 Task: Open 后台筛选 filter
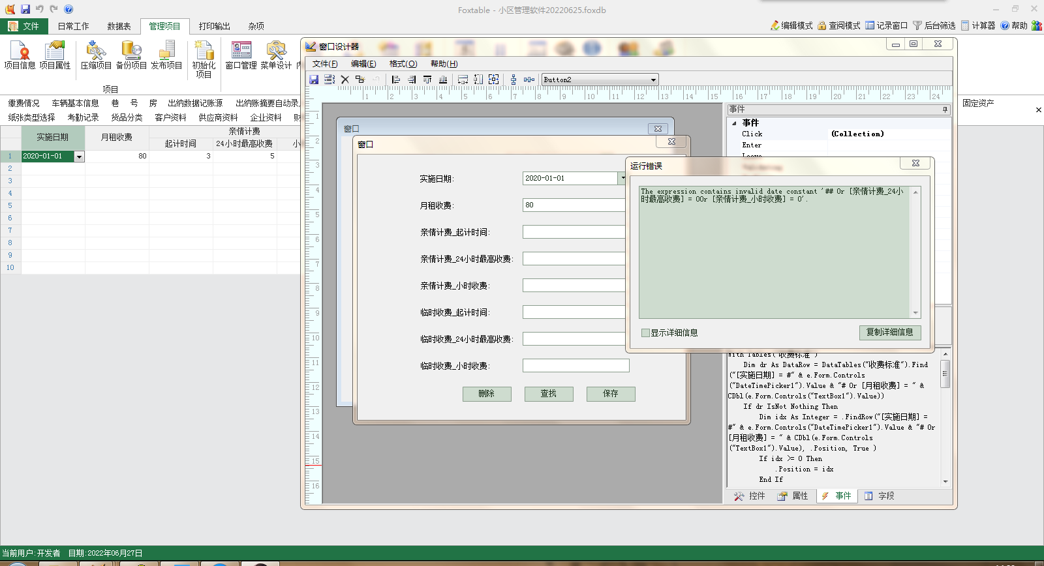coord(934,25)
